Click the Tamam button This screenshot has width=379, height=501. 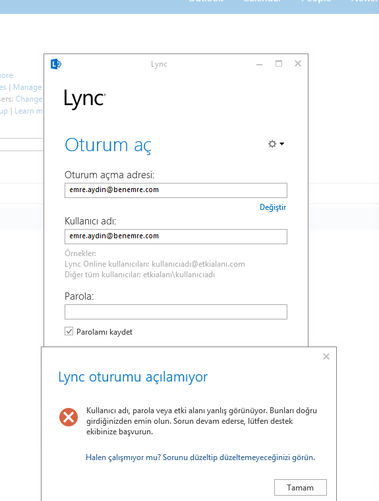(x=301, y=488)
